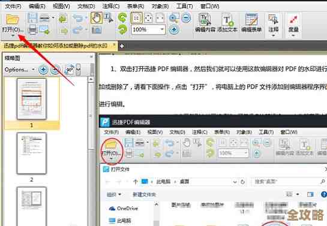This screenshot has height=226, width=327.
Task: Select the page 1 thumbnail
Action: (x=32, y=99)
